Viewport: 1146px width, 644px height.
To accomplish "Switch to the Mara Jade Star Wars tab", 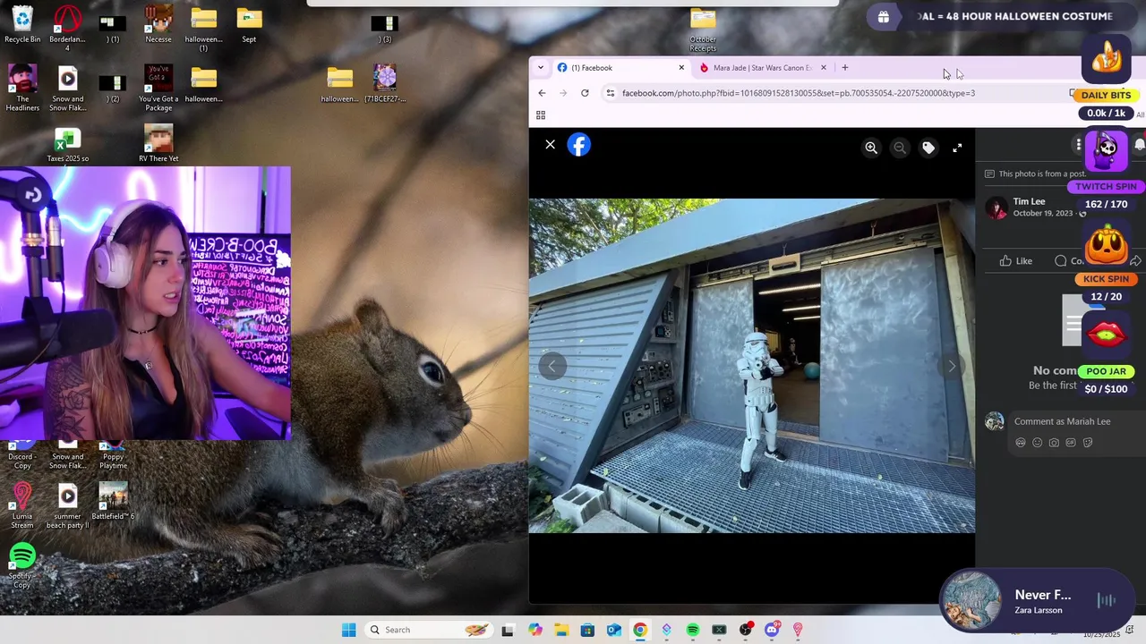I will point(763,68).
